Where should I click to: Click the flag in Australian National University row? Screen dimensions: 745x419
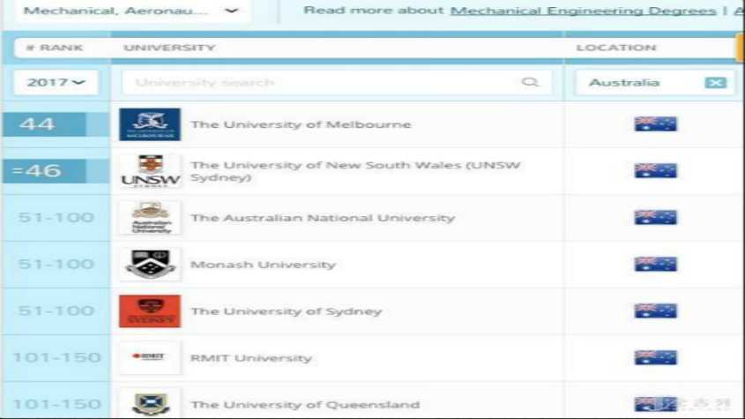655,217
